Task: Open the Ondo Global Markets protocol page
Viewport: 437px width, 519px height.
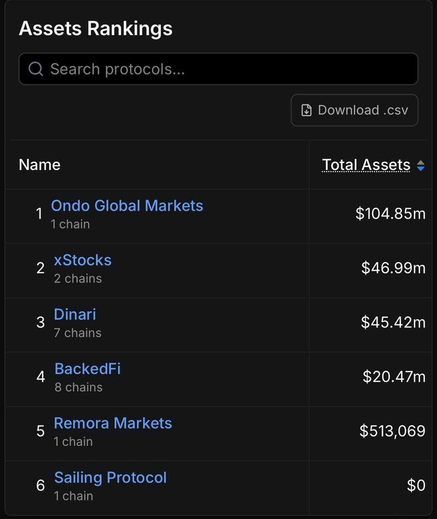Action: coord(127,206)
